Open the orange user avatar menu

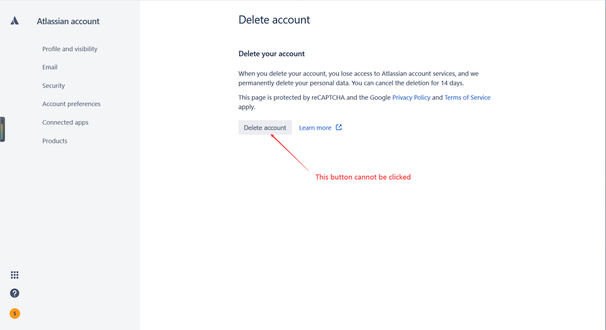(x=15, y=314)
